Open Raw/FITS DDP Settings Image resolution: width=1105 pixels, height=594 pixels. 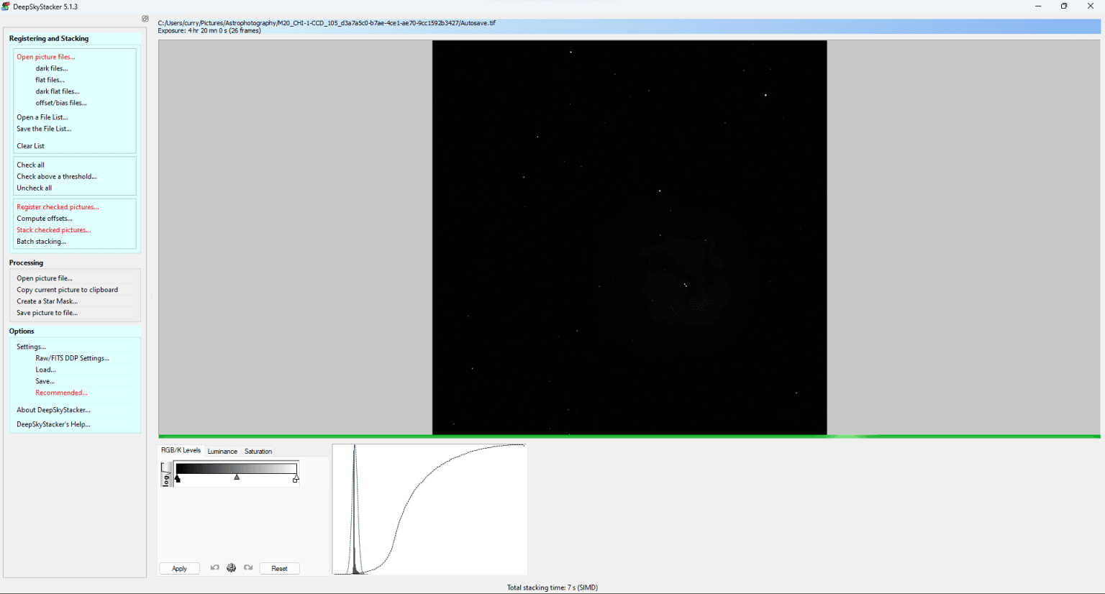point(72,357)
